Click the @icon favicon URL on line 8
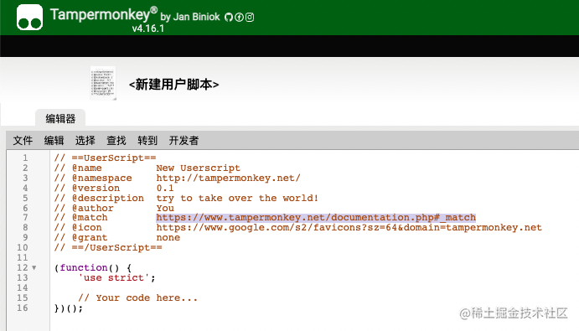579x331 pixels. (349, 227)
